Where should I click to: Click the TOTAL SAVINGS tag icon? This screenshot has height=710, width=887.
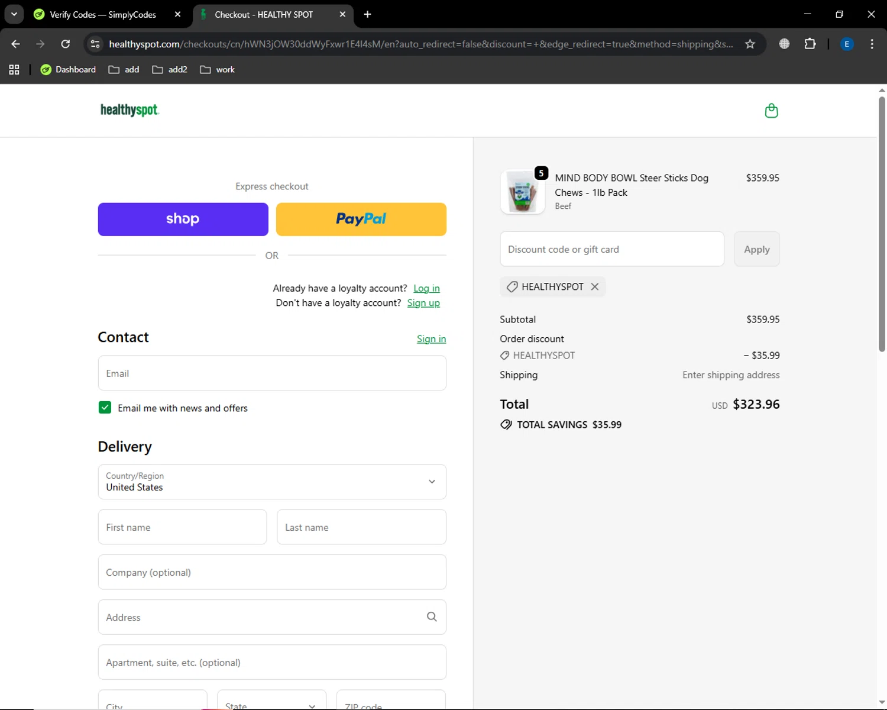506,424
